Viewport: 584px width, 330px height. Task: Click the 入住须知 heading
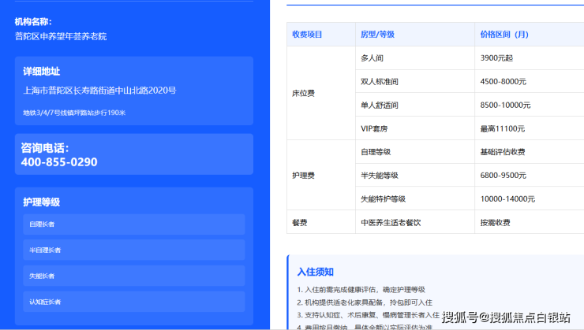[315, 272]
